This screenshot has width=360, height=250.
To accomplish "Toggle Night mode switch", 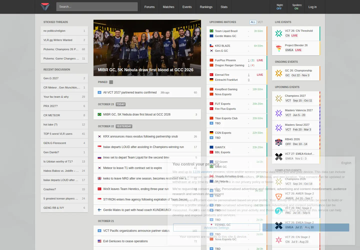I will tap(279, 7).
